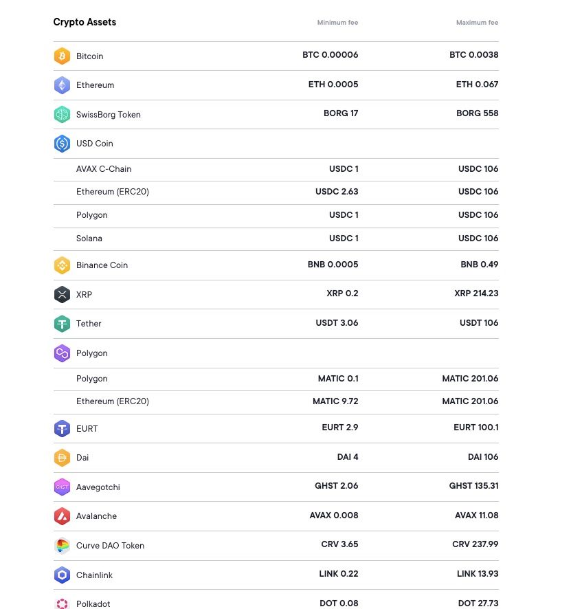Click the Minimum fee column header

[x=337, y=23]
